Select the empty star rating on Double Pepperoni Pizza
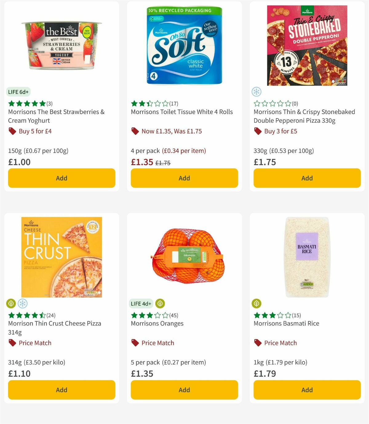 pyautogui.click(x=272, y=103)
